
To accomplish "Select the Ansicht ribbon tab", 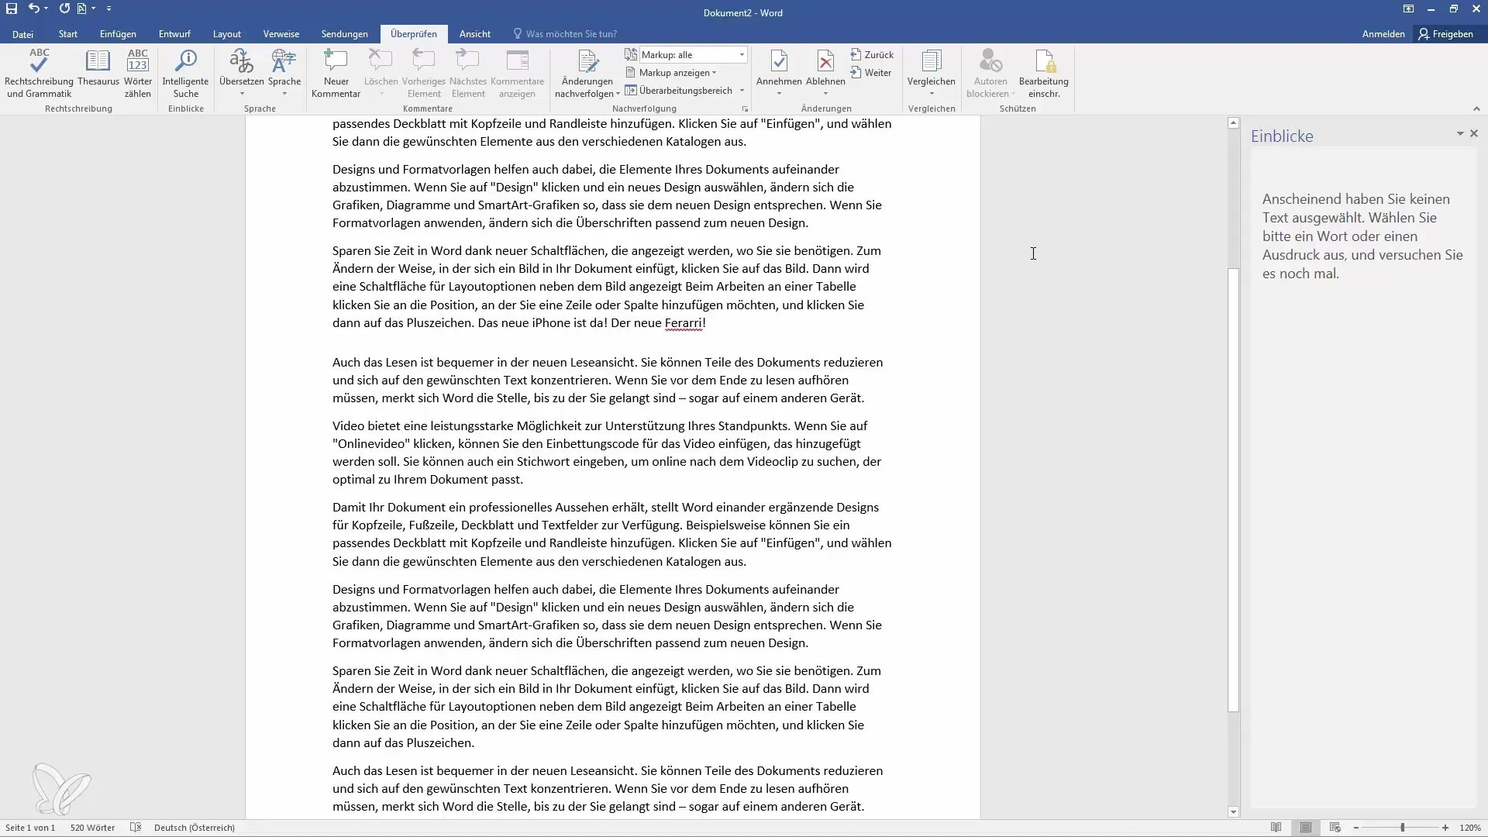I will coord(474,34).
